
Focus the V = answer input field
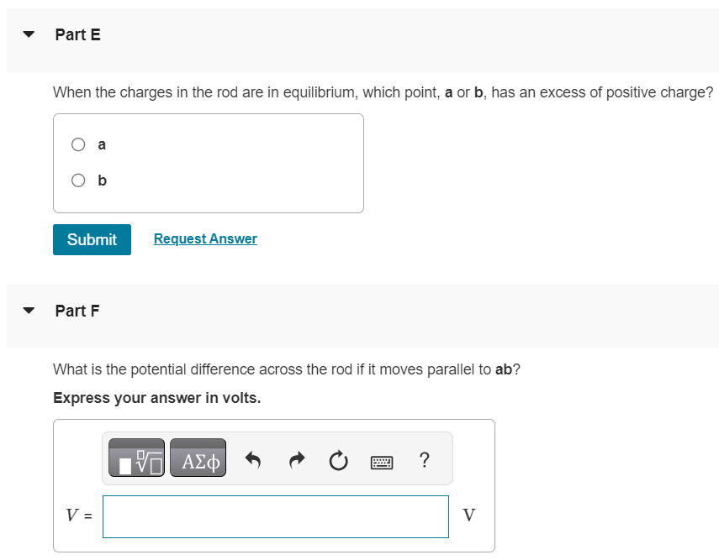pyautogui.click(x=276, y=516)
